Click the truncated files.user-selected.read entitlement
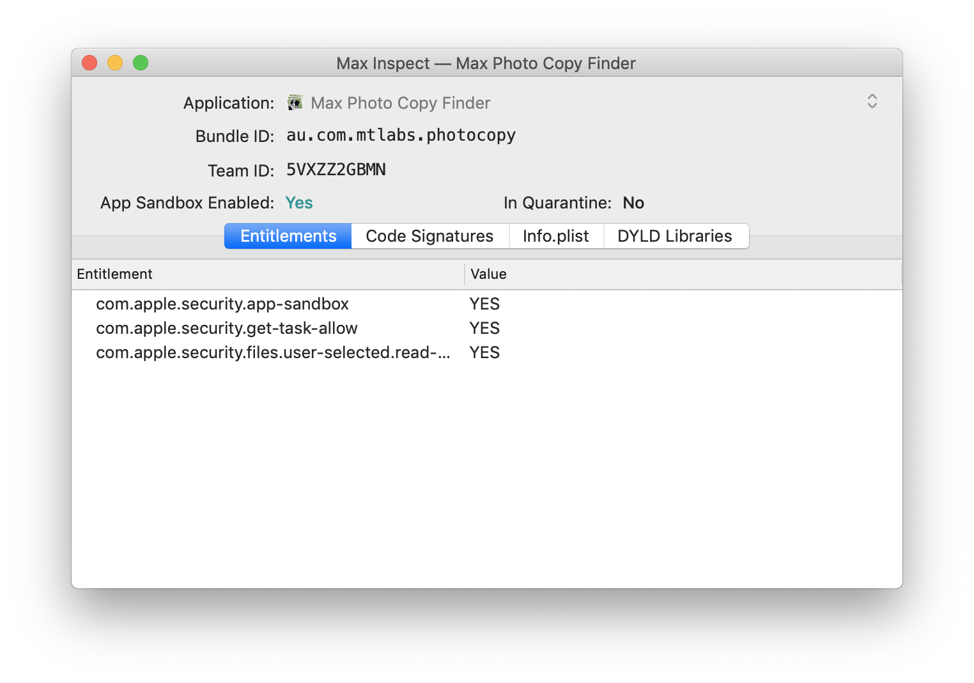 point(273,352)
